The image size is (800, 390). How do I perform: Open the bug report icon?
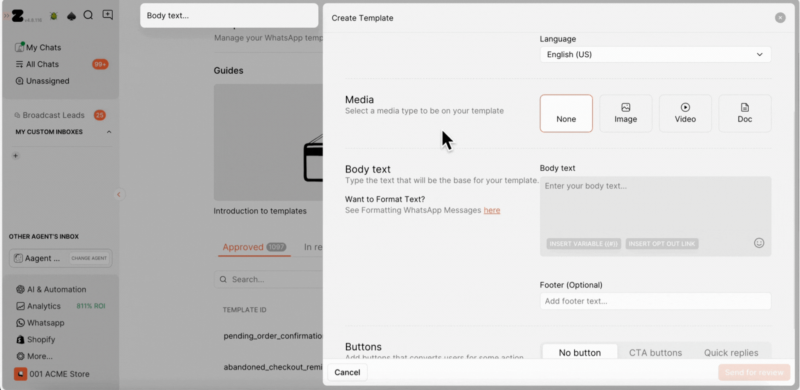(x=54, y=16)
